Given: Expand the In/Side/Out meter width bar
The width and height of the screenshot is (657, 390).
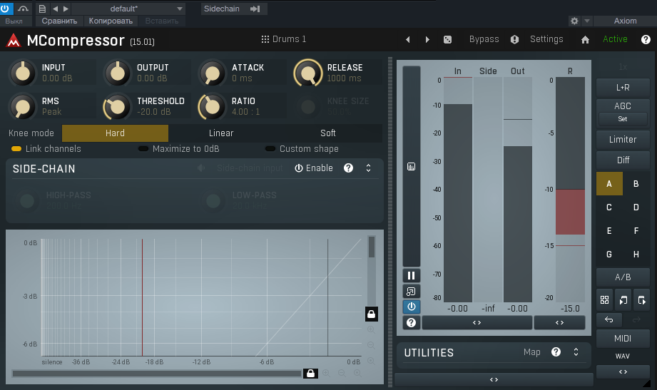Looking at the screenshot, I should click(x=477, y=322).
